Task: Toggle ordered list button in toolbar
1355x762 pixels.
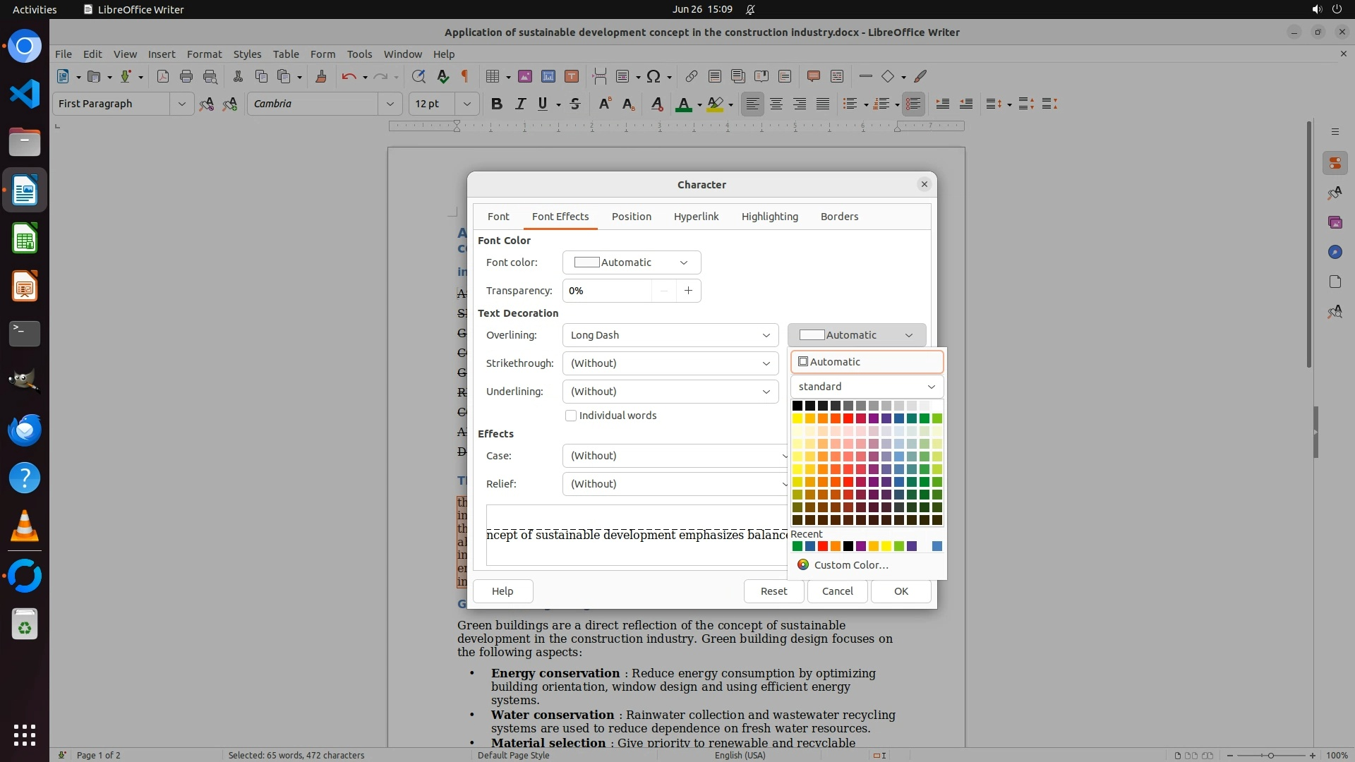Action: pyautogui.click(x=880, y=104)
